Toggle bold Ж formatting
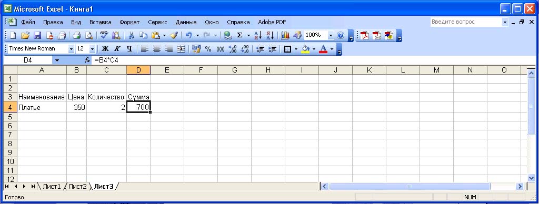Screen dimensions: 539x204 (x=105, y=49)
